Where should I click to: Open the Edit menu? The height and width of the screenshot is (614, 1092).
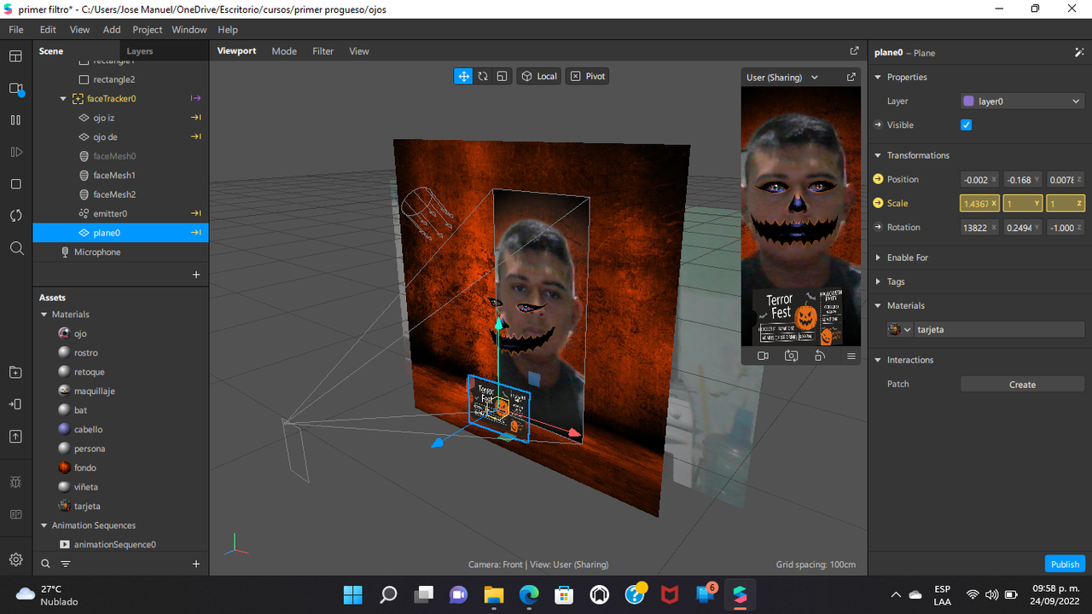[x=48, y=29]
